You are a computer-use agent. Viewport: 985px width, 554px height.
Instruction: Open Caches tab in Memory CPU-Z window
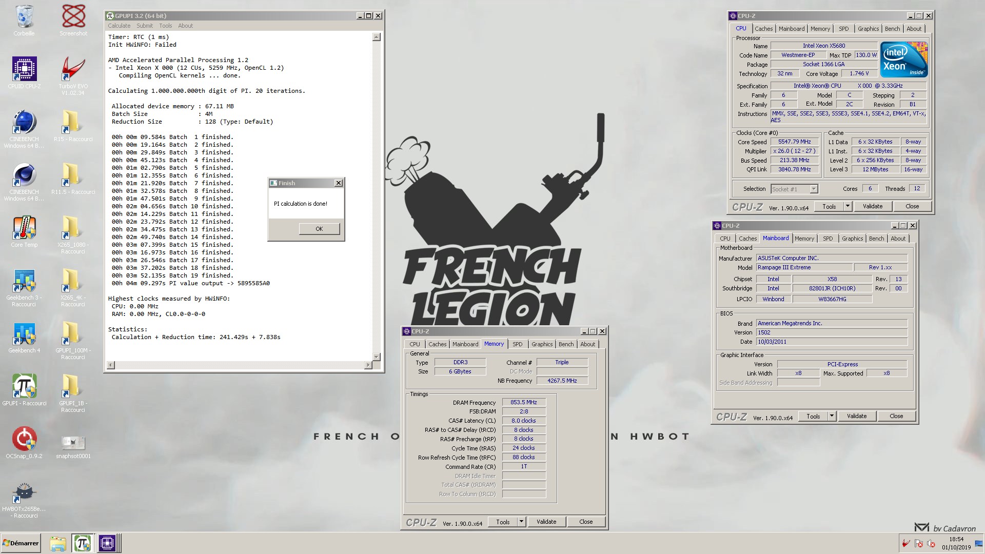click(x=437, y=344)
